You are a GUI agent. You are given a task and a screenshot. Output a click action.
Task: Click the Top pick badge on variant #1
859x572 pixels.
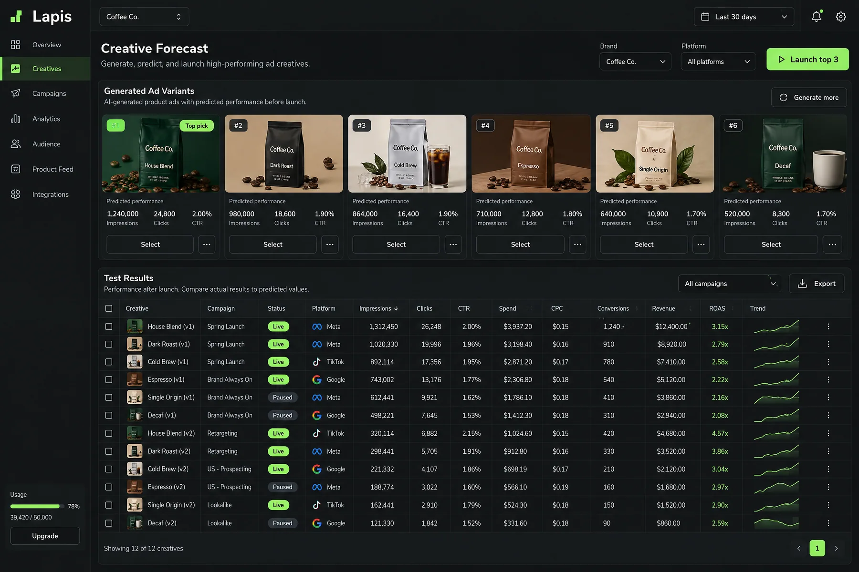point(197,126)
